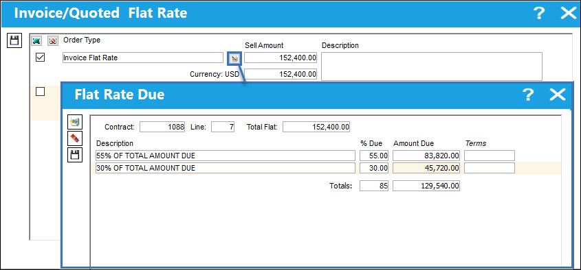The image size is (581, 270).
Task: Close the Flat Rate Due window
Action: point(558,95)
